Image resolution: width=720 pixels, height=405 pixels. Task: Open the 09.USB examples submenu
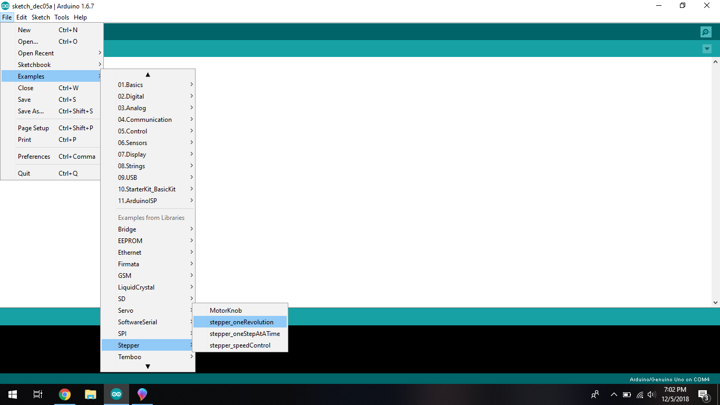(x=148, y=178)
